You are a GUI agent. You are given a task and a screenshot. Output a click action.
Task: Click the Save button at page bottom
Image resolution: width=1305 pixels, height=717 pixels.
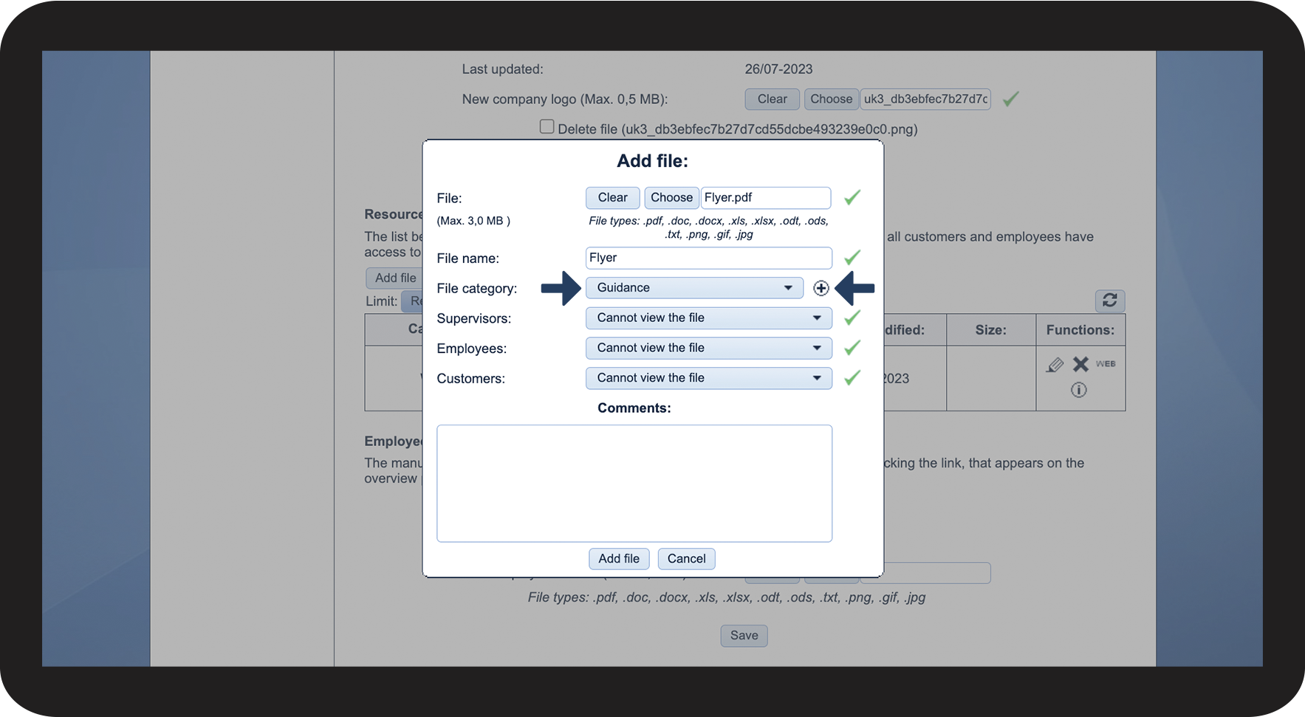coord(744,636)
